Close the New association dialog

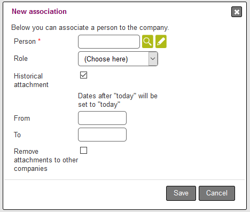(237, 12)
